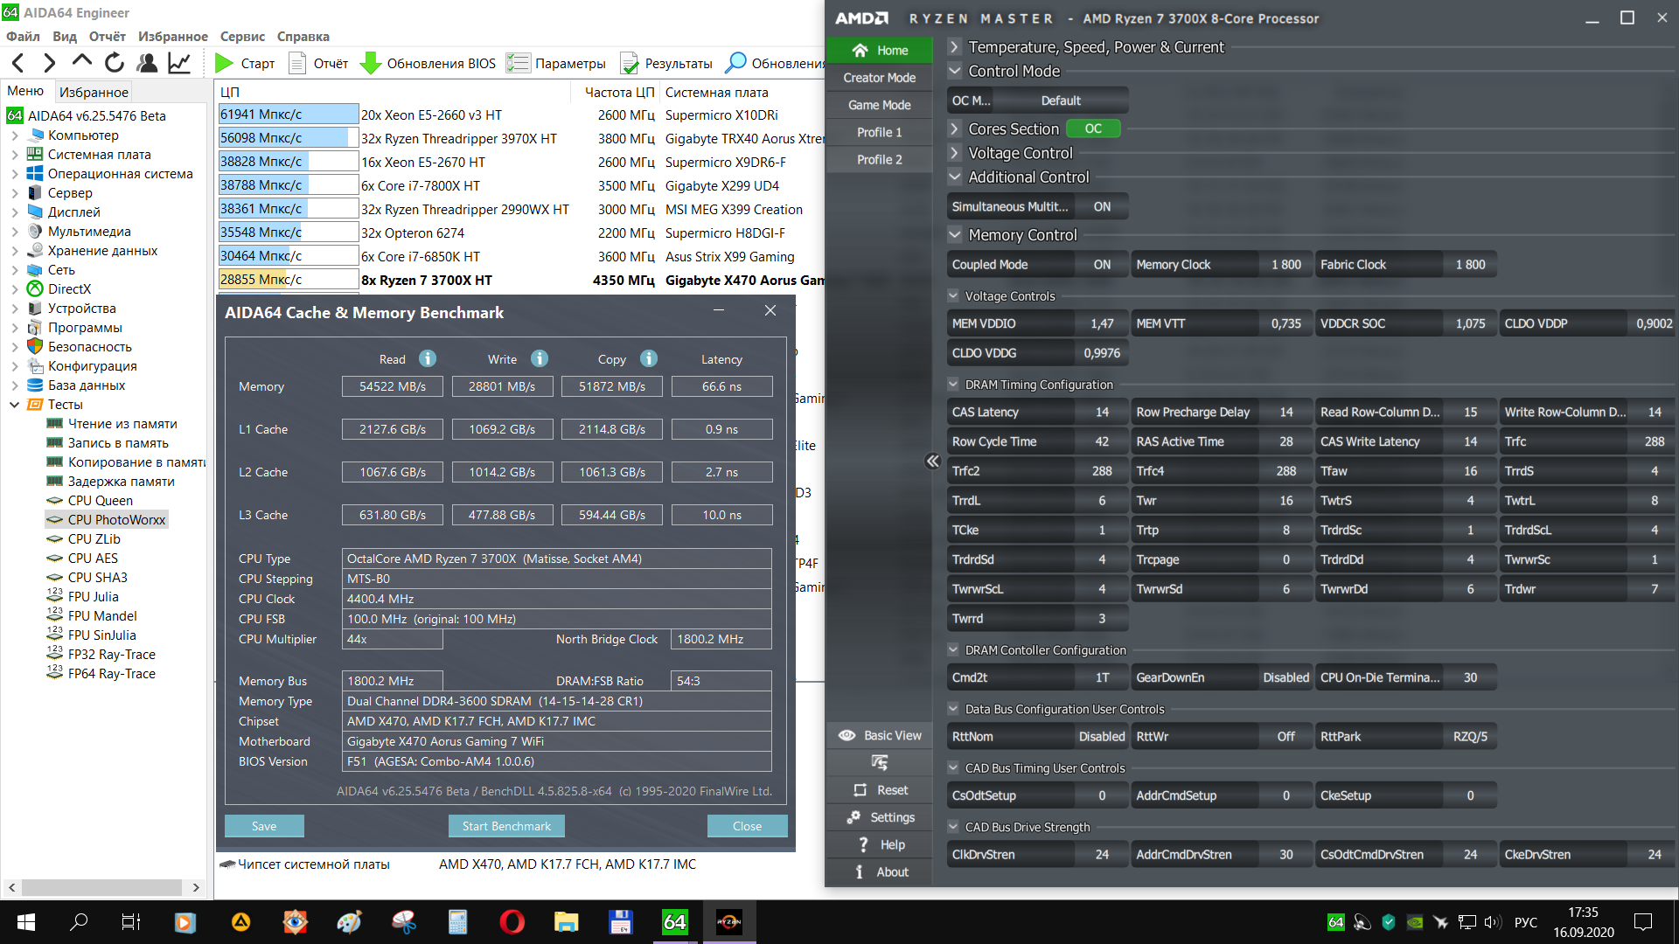Collapse the Ryzen Master sidebar arrow
Image resolution: width=1679 pixels, height=944 pixels.
[x=932, y=462]
